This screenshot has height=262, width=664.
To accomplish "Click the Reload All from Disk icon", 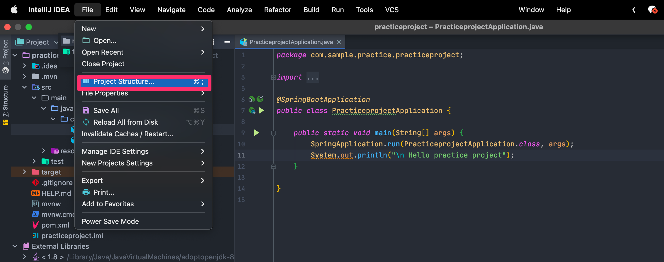I will tap(86, 122).
